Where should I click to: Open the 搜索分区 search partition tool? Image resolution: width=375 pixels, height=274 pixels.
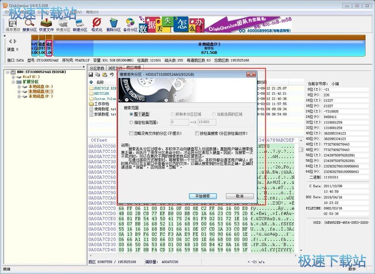30,25
